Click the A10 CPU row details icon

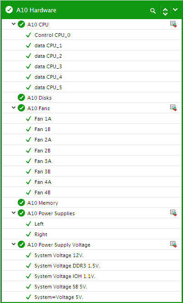click(x=173, y=24)
